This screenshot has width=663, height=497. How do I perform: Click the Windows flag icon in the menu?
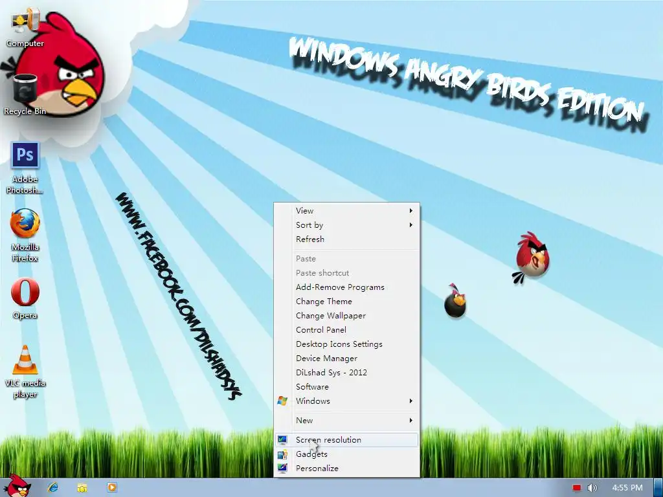282,401
